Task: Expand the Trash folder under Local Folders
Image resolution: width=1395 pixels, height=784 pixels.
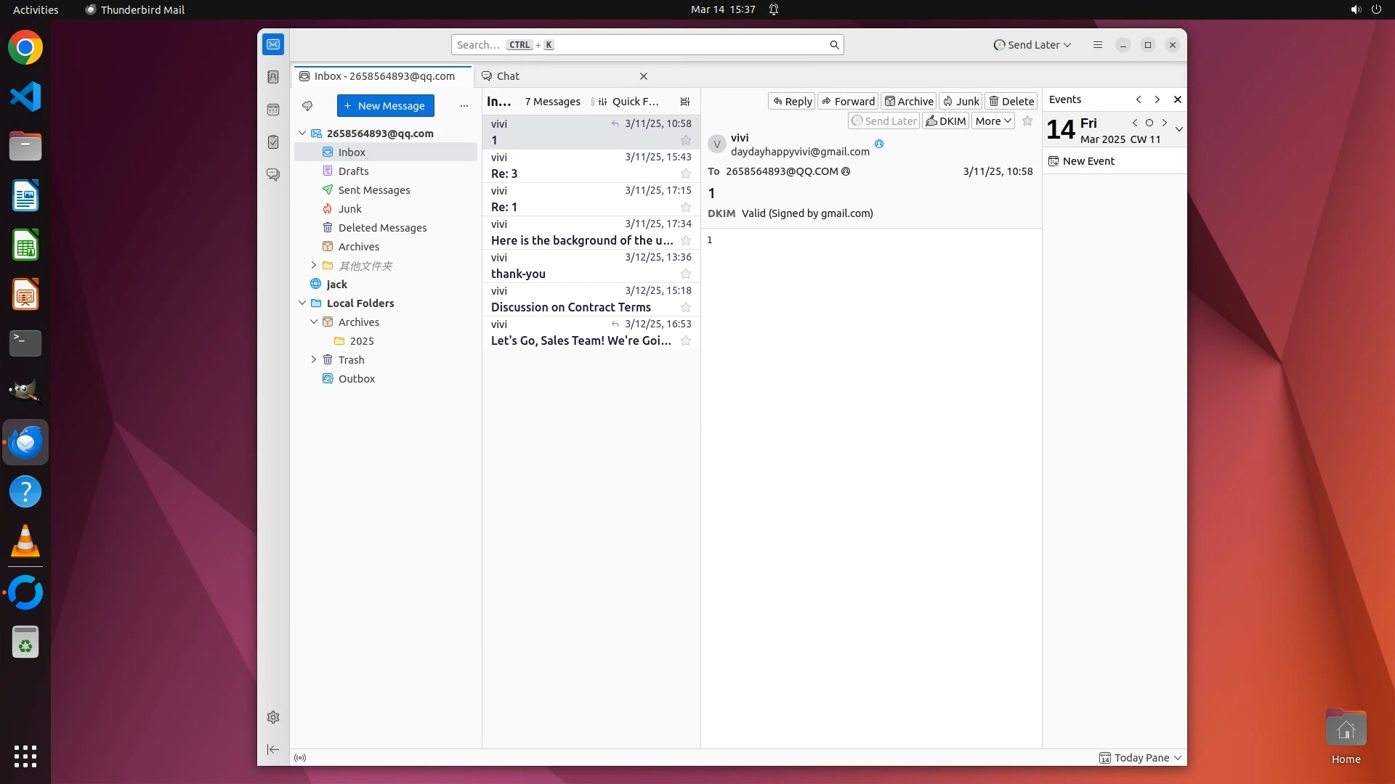Action: point(314,360)
